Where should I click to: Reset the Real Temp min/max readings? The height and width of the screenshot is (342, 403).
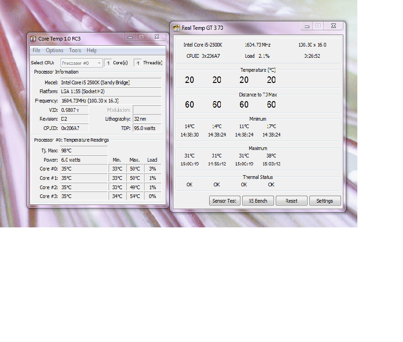coord(292,201)
